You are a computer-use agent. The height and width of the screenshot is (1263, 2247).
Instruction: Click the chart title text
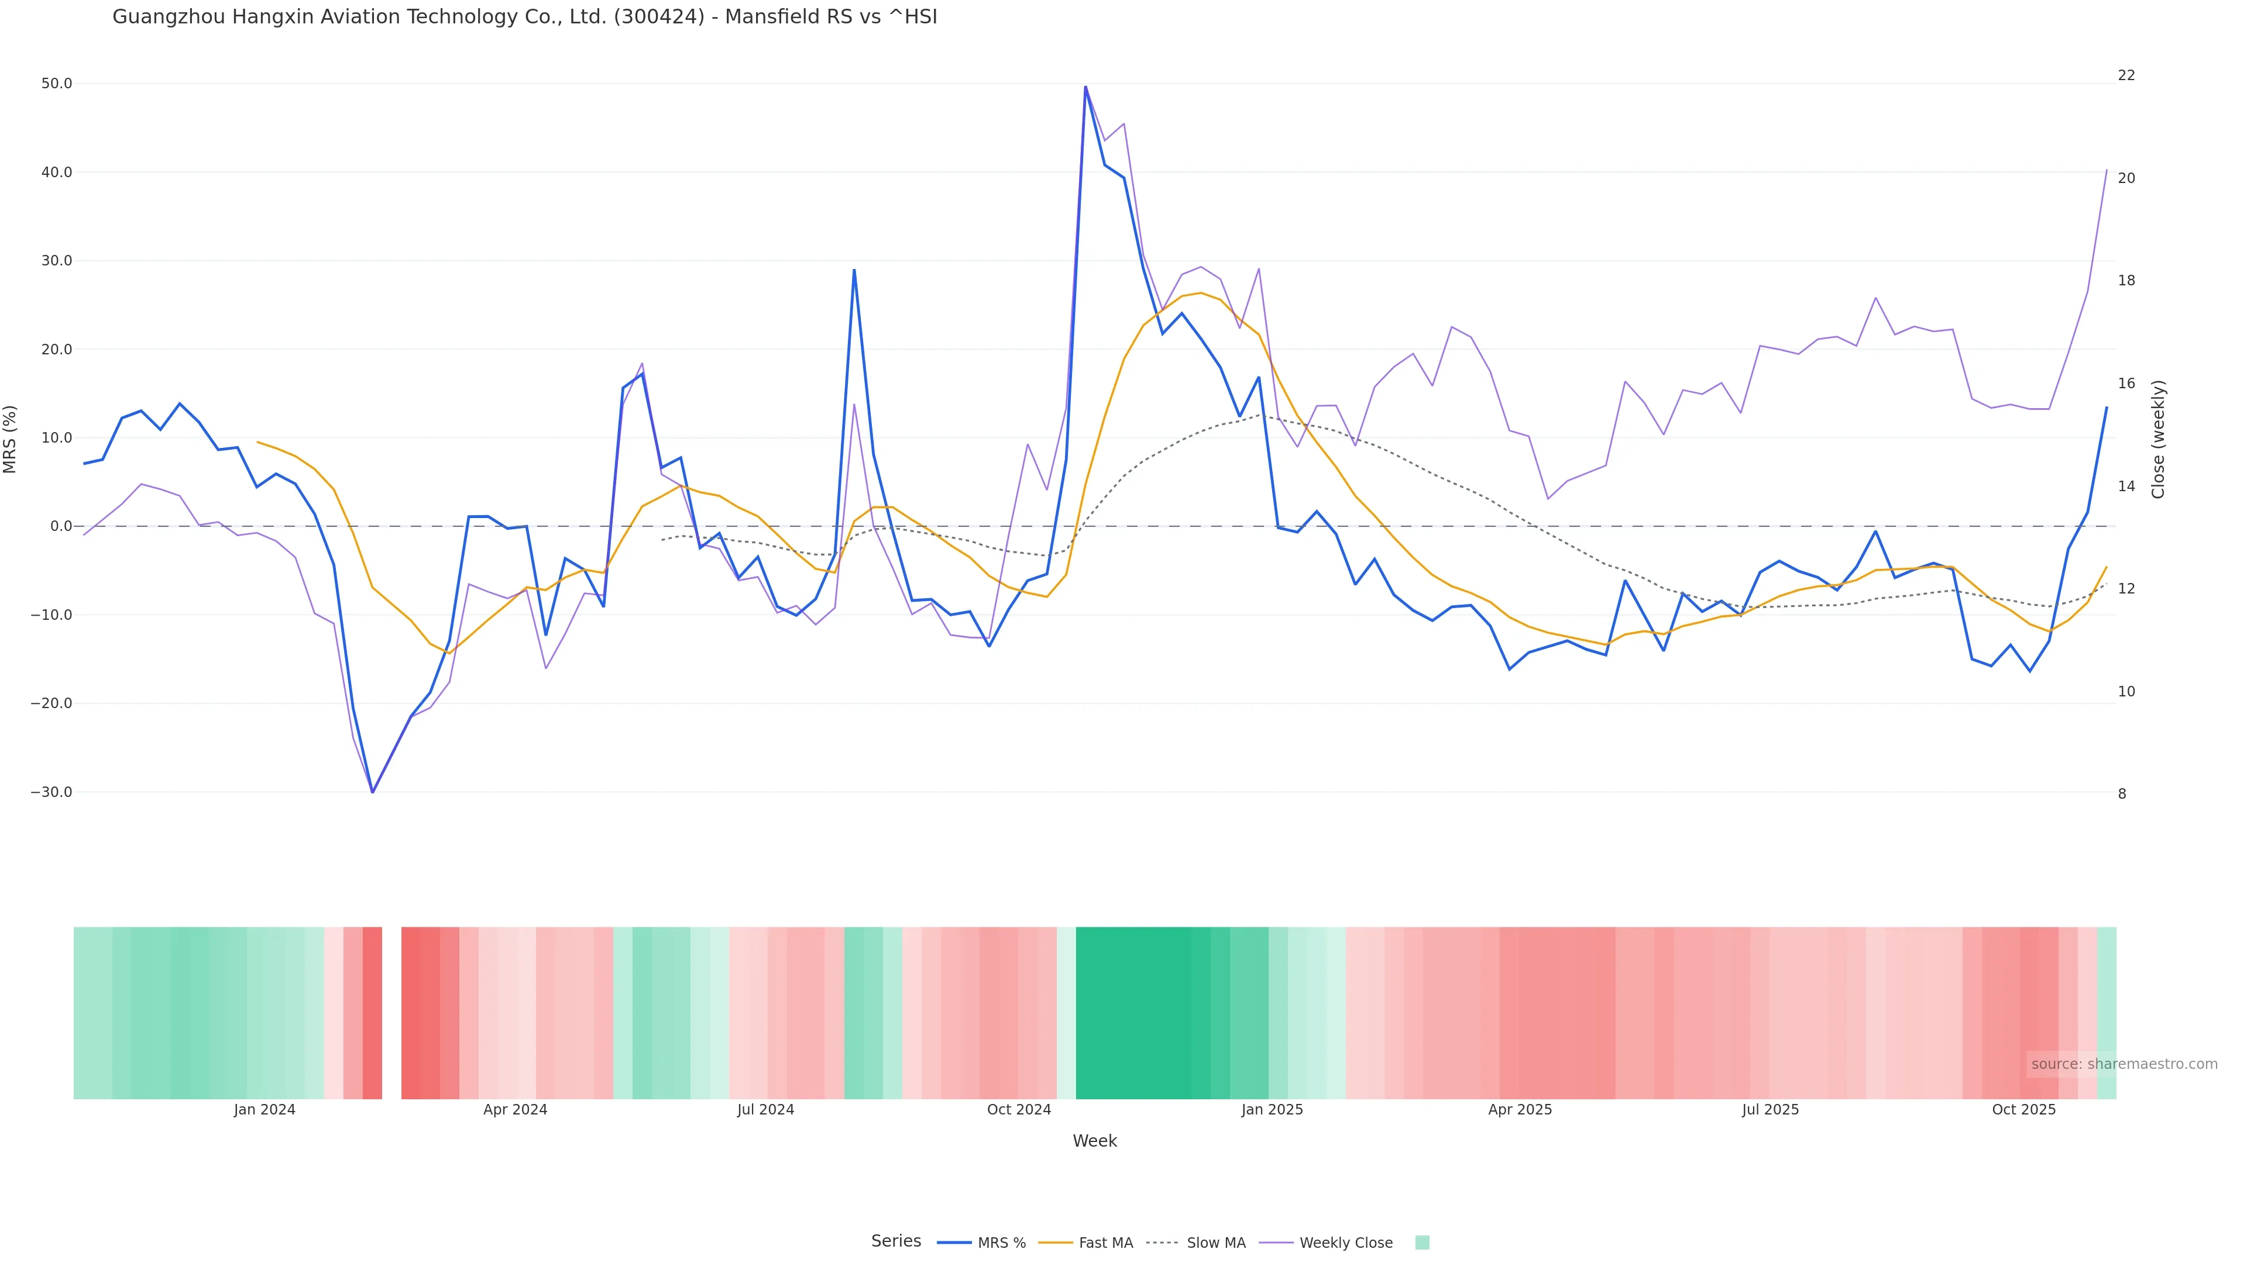[x=524, y=16]
